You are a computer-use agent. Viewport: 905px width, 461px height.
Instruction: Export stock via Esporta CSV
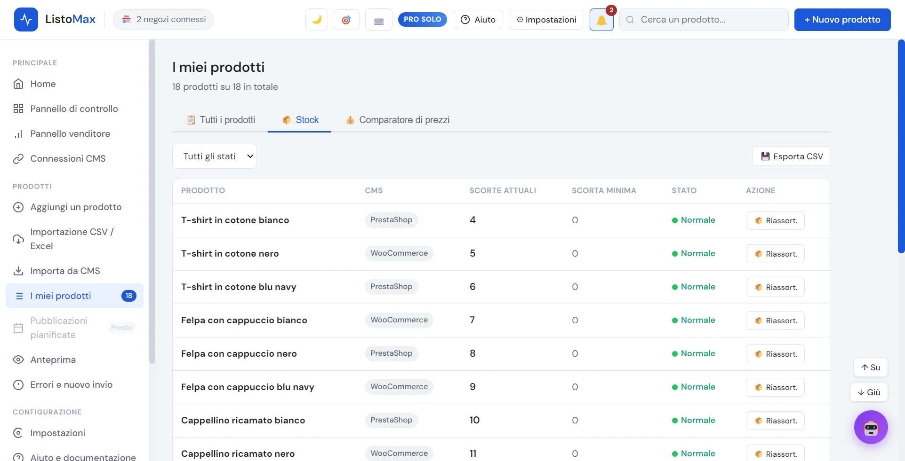pyautogui.click(x=792, y=156)
